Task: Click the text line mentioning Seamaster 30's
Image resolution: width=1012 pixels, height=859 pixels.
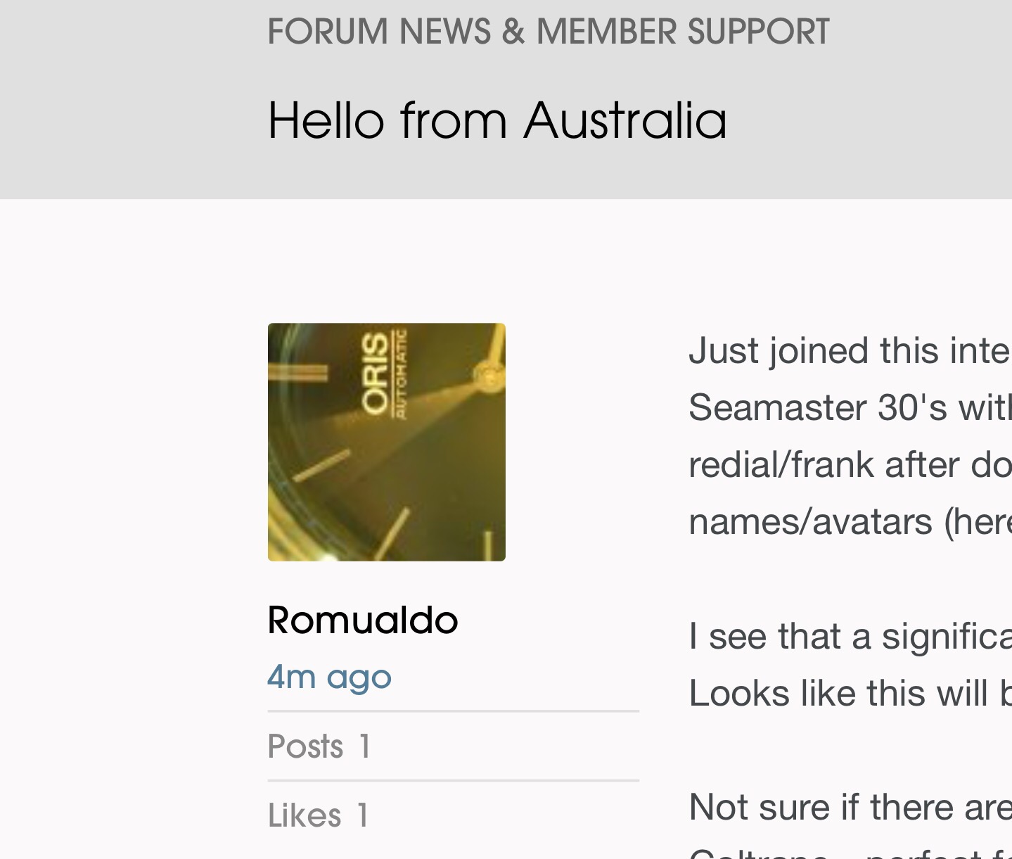Action: (849, 407)
